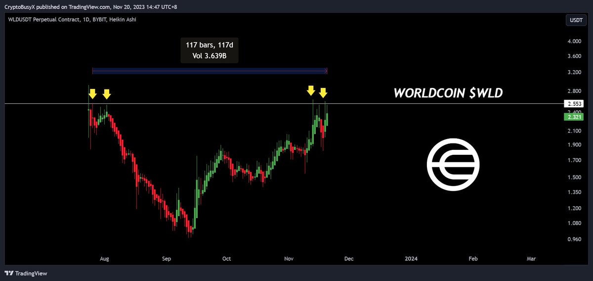Click the 0.960 price axis label

574,239
